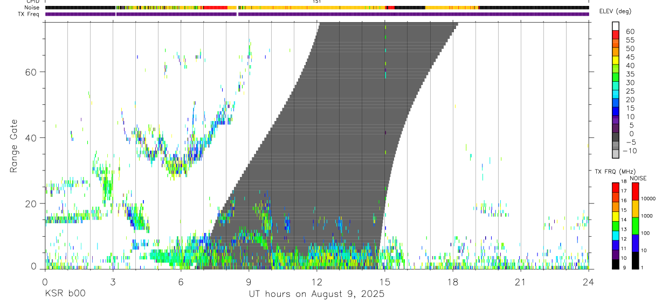Select the UT hours on August 9, 2025 title
Viewport: 662px width, 305px height.
(316, 294)
